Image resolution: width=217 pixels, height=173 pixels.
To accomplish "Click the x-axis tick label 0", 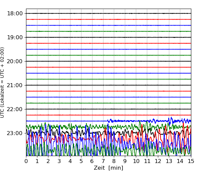I will point(26,161).
